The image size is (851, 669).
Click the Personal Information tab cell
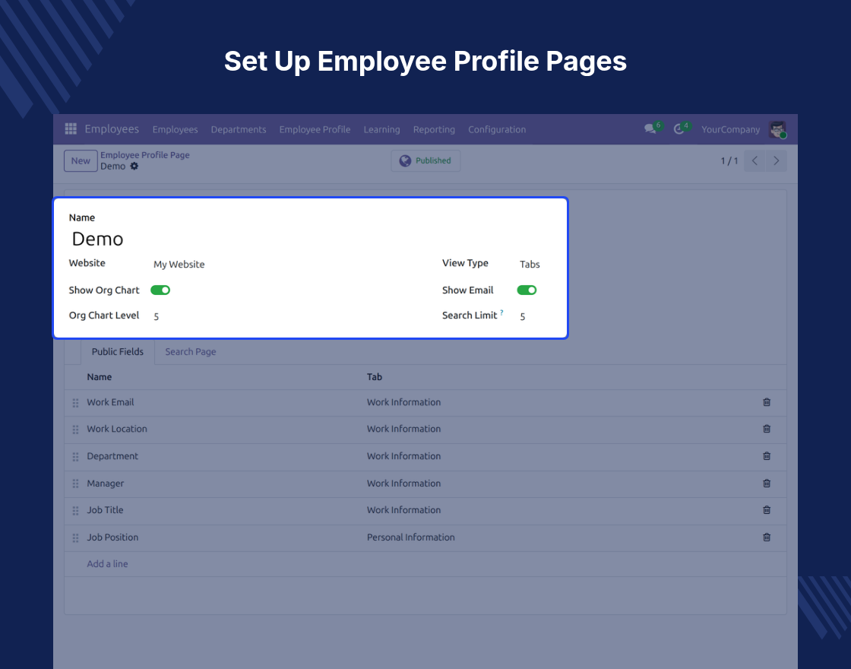411,537
